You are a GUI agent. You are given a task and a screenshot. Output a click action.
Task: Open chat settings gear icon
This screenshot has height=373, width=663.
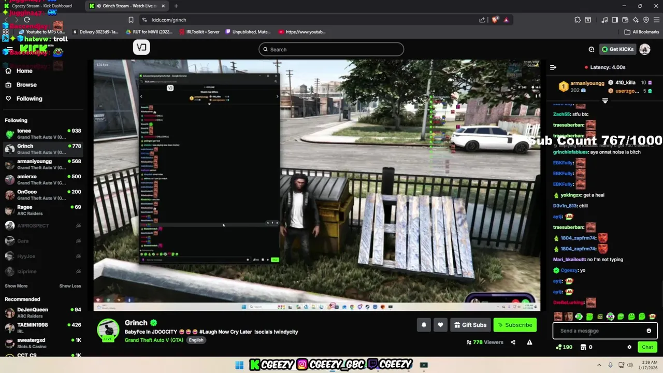(x=629, y=347)
